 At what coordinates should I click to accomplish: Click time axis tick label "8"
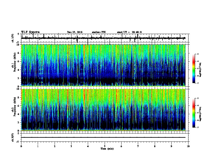pos(155,146)
